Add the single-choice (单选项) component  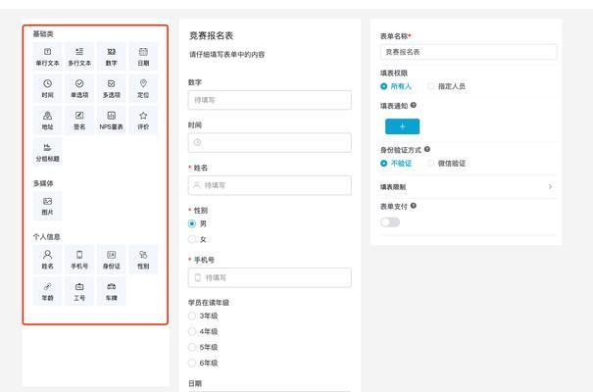coord(79,88)
